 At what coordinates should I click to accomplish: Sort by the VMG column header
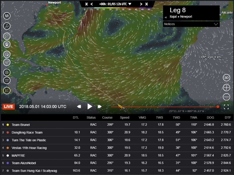(142, 118)
